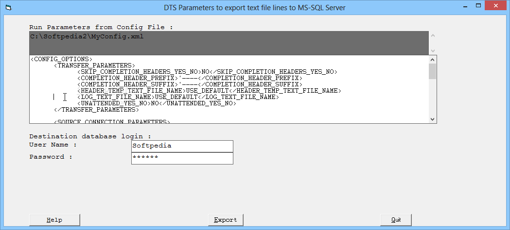Screen dimensions: 510x230
Task: Click up arrow of config path scrollbar
Action: click(x=433, y=36)
